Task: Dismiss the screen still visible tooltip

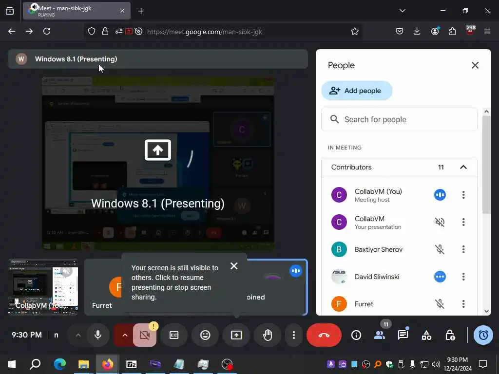Action: pyautogui.click(x=234, y=266)
